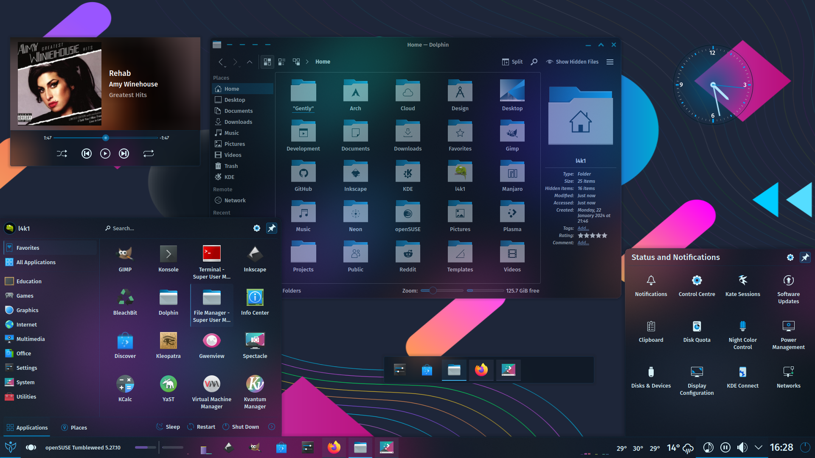Click the Dolphin zoom slider
This screenshot has width=815, height=458.
pos(441,290)
